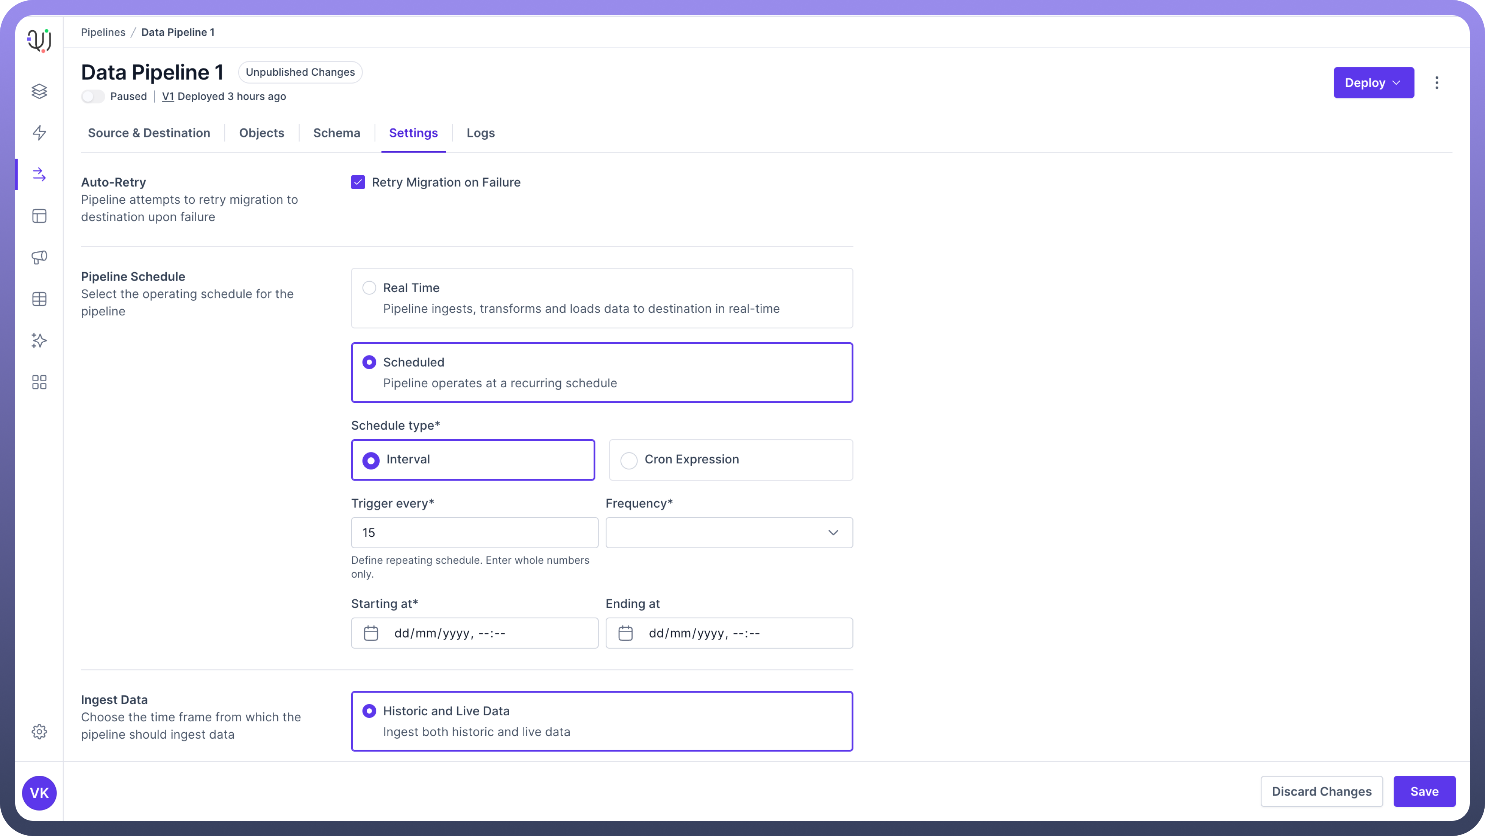Open the settings gear icon in sidebar
The image size is (1485, 836).
[39, 732]
